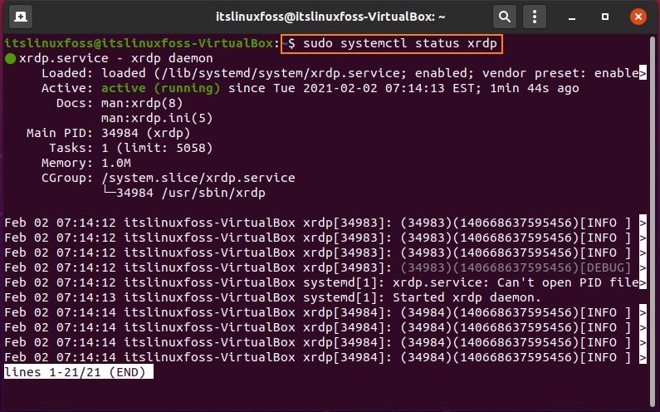Click the lines 1-21/21 (END) pager indicator
The image size is (660, 412).
pos(79,372)
